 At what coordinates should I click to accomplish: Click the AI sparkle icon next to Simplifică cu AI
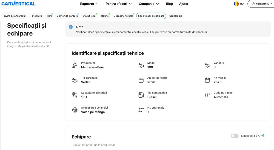[263, 136]
